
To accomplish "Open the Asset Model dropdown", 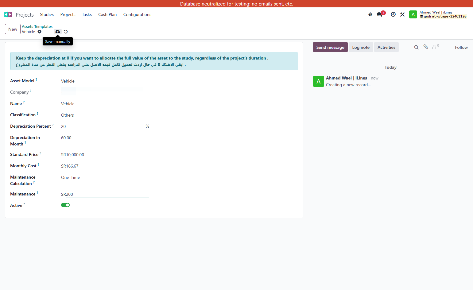I will (x=105, y=81).
